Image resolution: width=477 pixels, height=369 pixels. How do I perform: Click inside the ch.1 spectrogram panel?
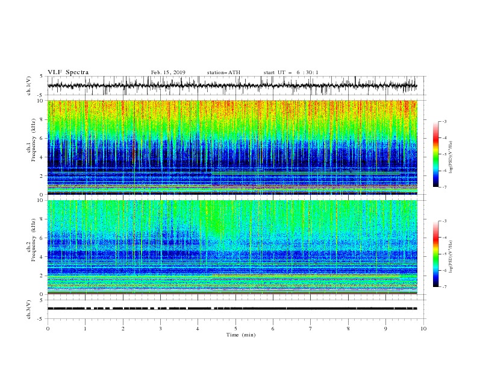pos(232,147)
